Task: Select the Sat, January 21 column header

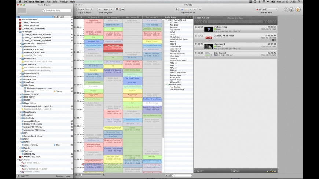Action: coord(93,17)
